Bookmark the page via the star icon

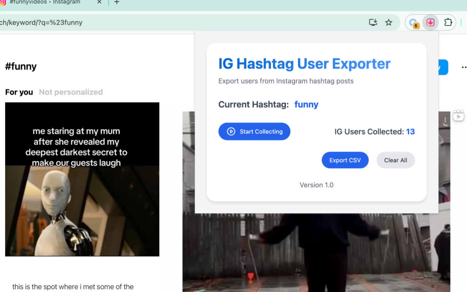click(389, 22)
